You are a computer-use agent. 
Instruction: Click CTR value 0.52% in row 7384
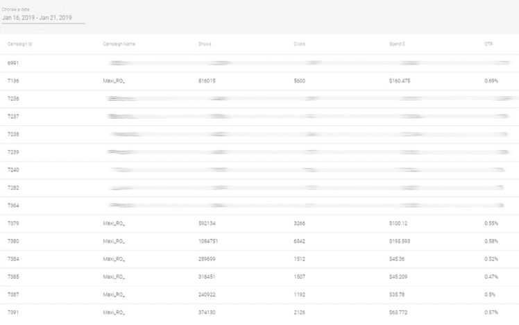(x=491, y=259)
